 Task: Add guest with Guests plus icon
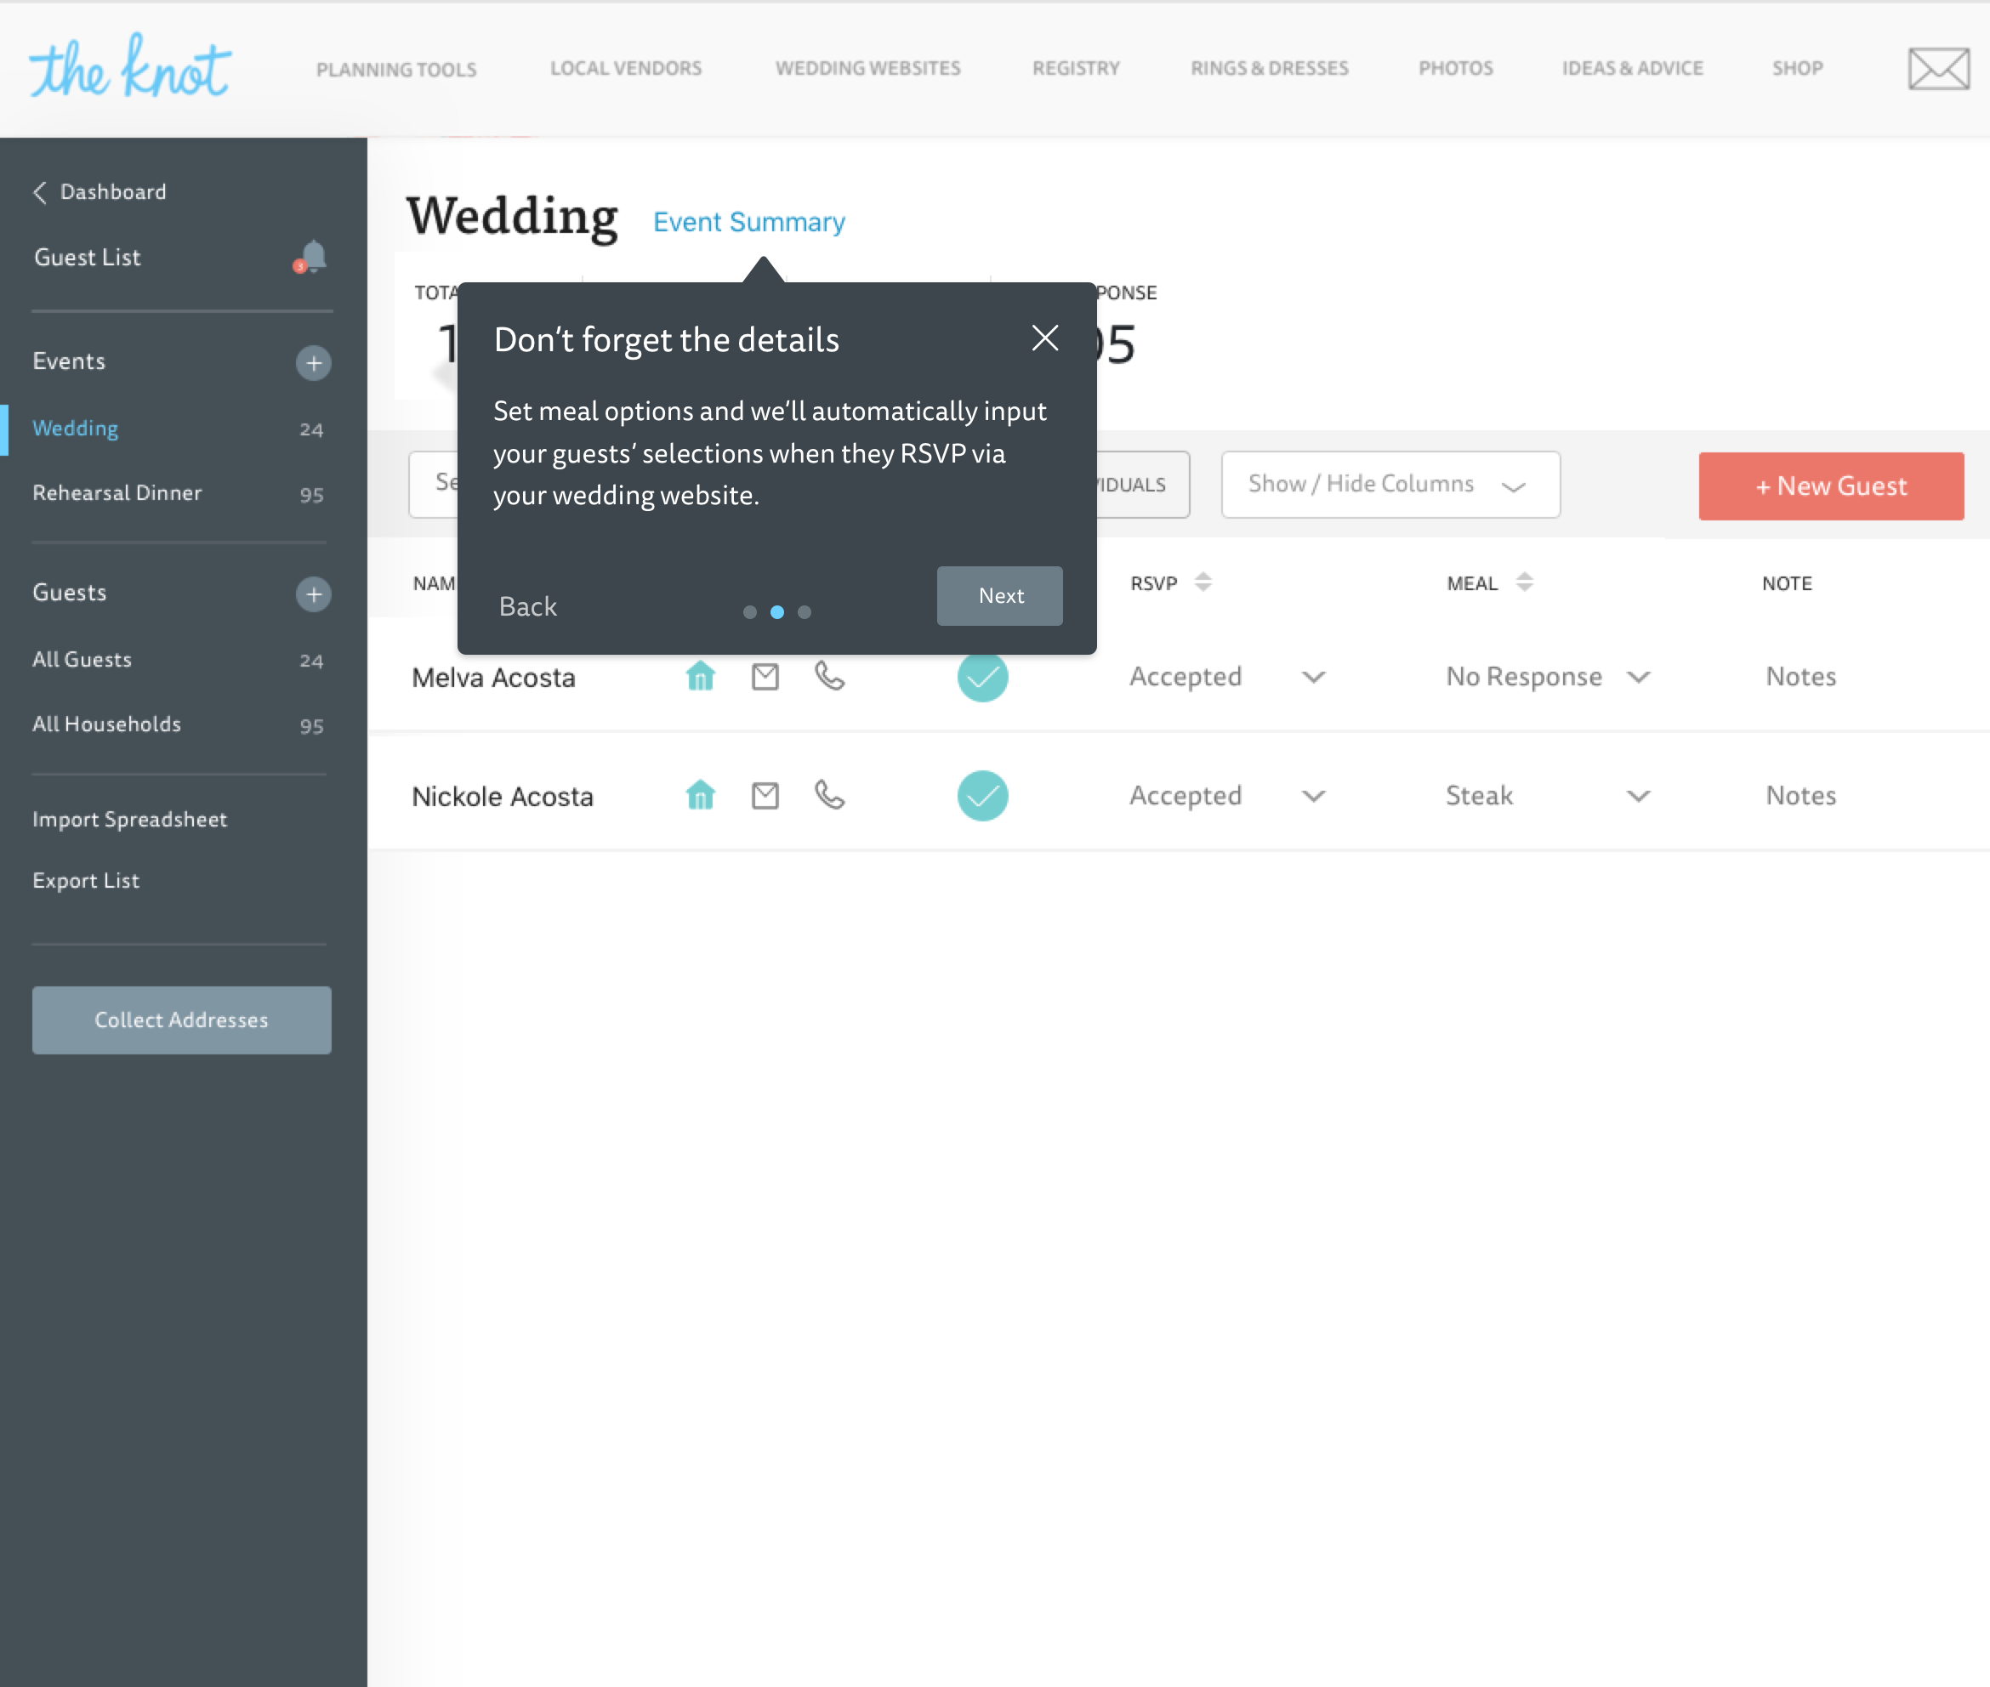coord(313,594)
